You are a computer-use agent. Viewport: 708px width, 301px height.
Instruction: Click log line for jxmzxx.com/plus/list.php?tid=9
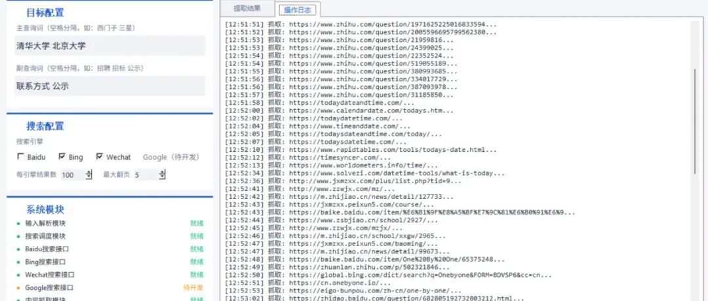coord(343,181)
